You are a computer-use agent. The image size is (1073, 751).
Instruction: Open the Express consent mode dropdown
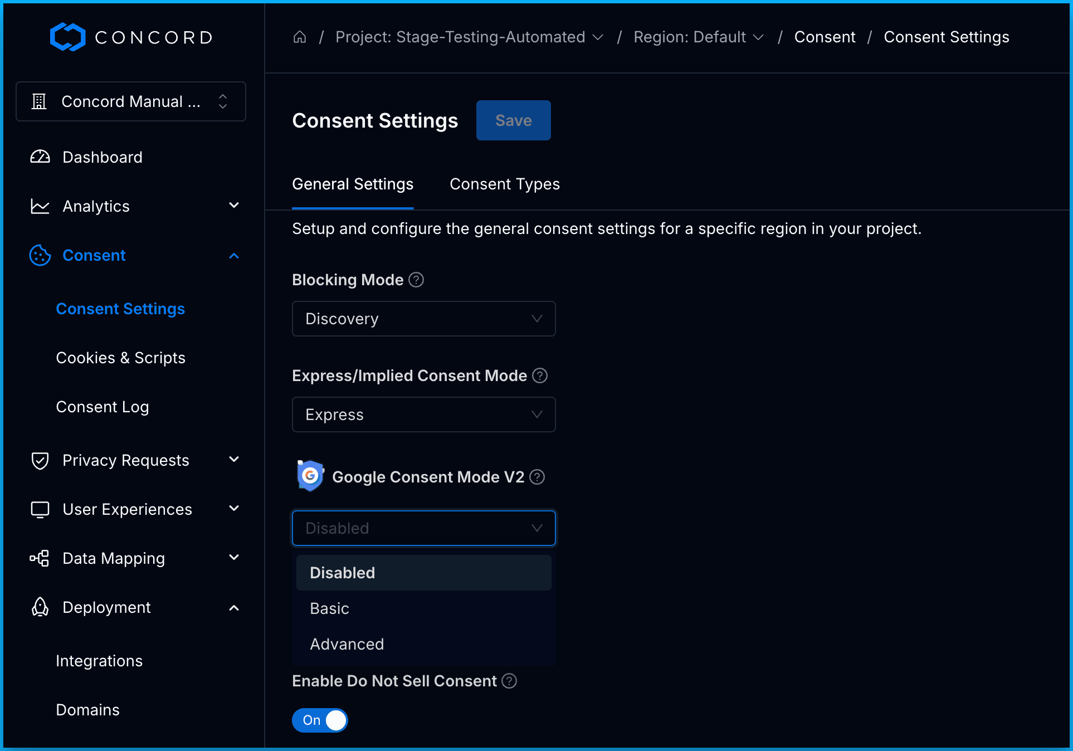pyautogui.click(x=423, y=414)
